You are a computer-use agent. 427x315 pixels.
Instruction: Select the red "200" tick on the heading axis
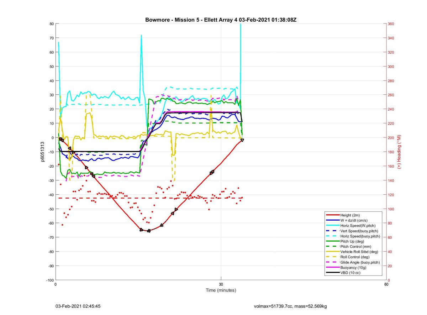(x=391, y=138)
